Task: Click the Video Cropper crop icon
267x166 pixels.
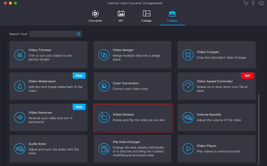Action: point(188,55)
